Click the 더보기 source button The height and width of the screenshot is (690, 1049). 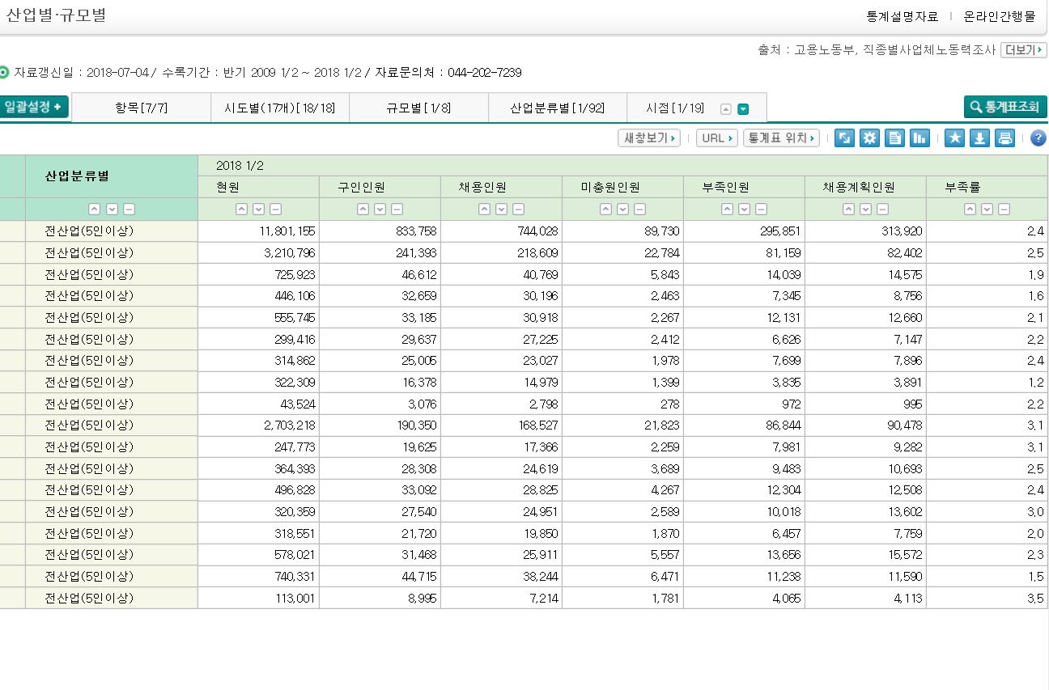tap(1023, 50)
